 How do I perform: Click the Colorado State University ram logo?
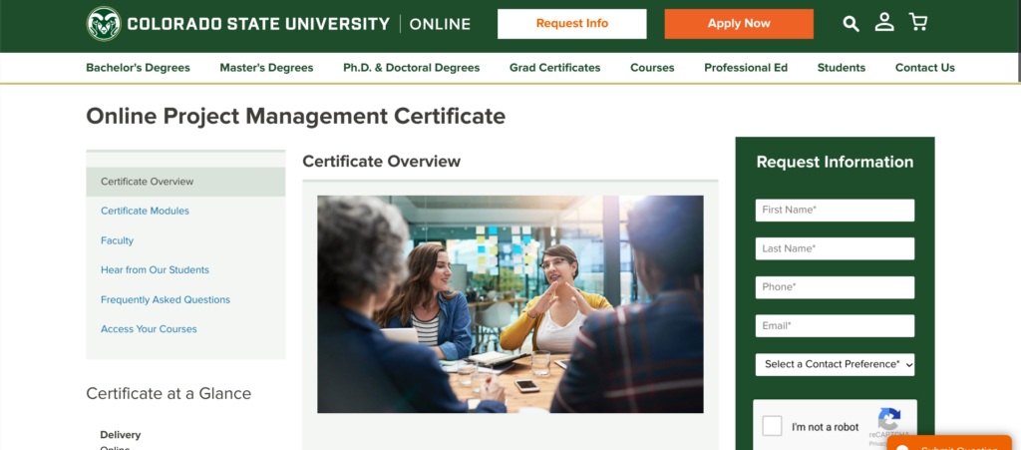(x=104, y=24)
